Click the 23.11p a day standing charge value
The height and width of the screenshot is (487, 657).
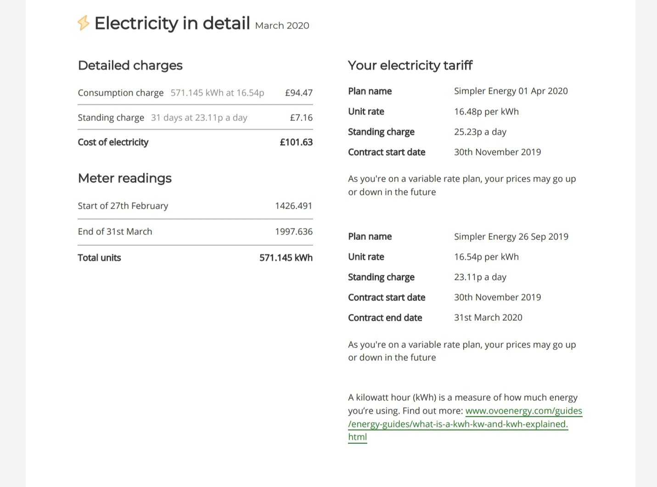click(480, 277)
